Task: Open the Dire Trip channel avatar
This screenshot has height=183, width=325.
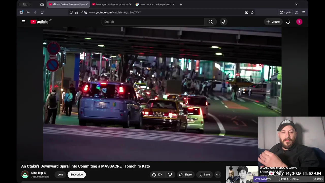Action: point(25,175)
